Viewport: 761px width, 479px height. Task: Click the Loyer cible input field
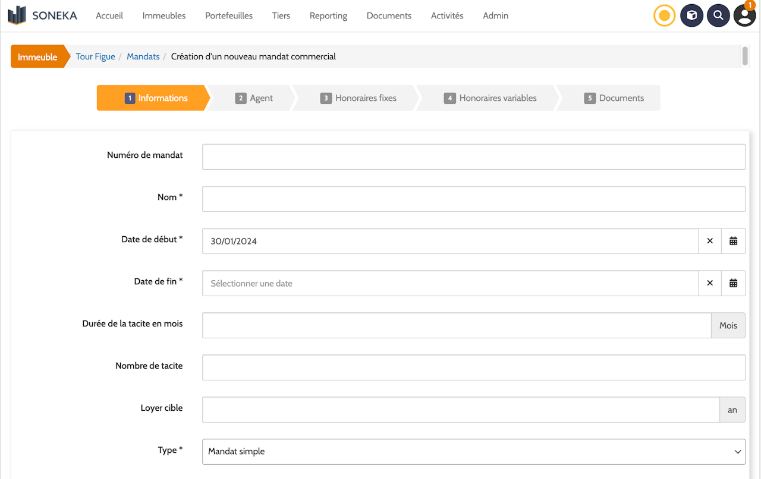(461, 410)
